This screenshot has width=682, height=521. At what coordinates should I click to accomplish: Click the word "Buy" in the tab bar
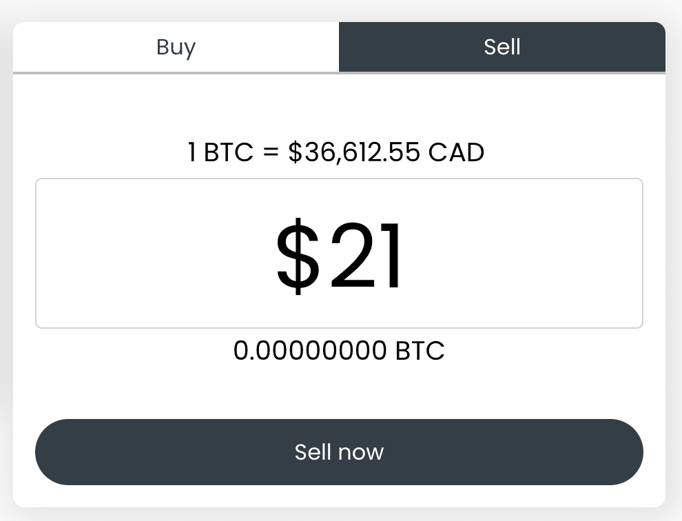pyautogui.click(x=176, y=47)
